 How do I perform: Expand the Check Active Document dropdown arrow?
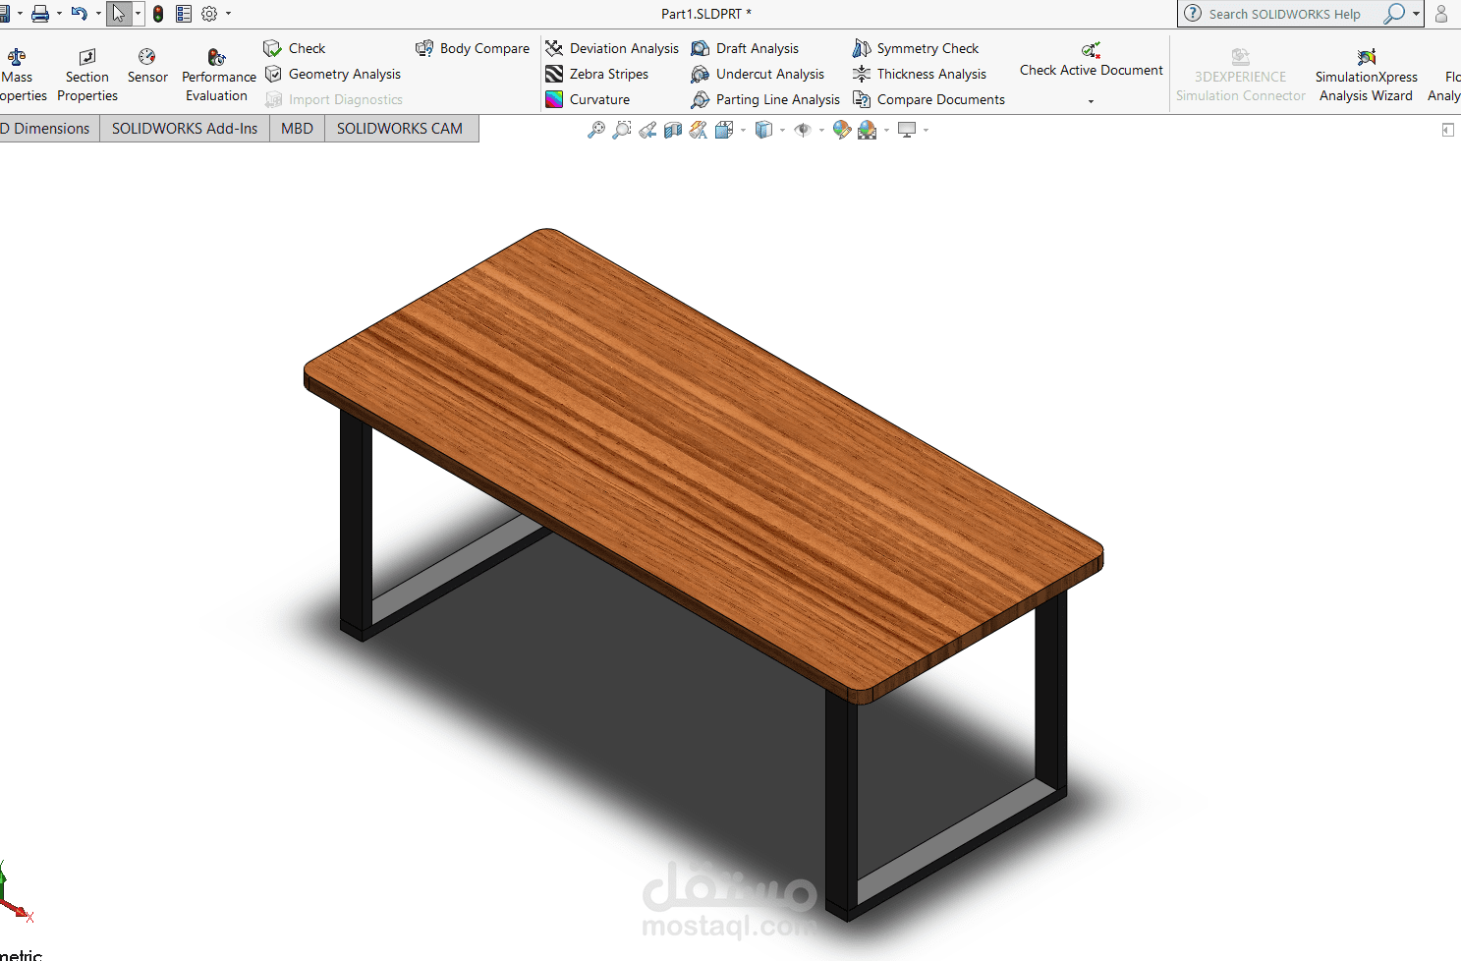1091,101
